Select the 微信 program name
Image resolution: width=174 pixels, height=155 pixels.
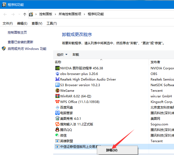click(63, 136)
